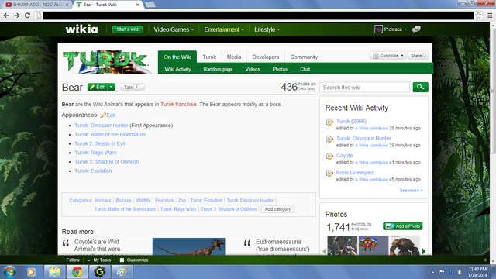Select the Community navigation tab

click(x=304, y=57)
